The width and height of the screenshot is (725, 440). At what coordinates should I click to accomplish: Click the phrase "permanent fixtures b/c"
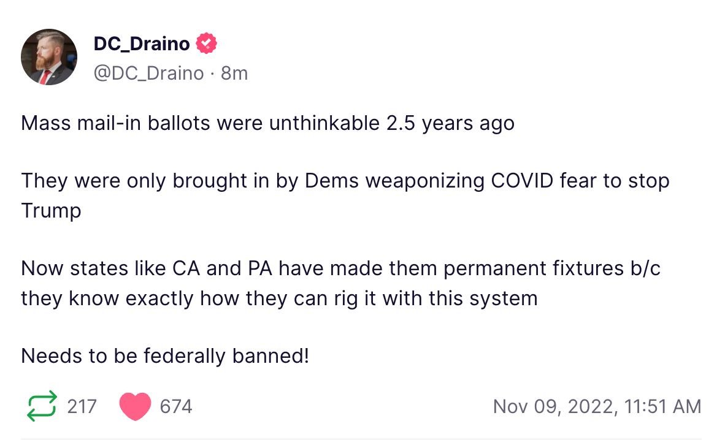552,268
